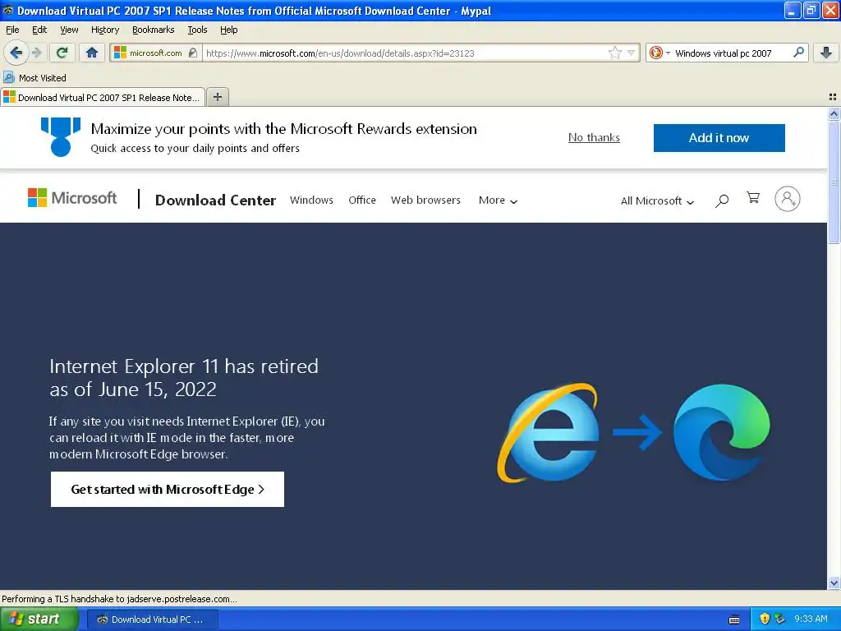Open the Edit menu

pyautogui.click(x=39, y=30)
